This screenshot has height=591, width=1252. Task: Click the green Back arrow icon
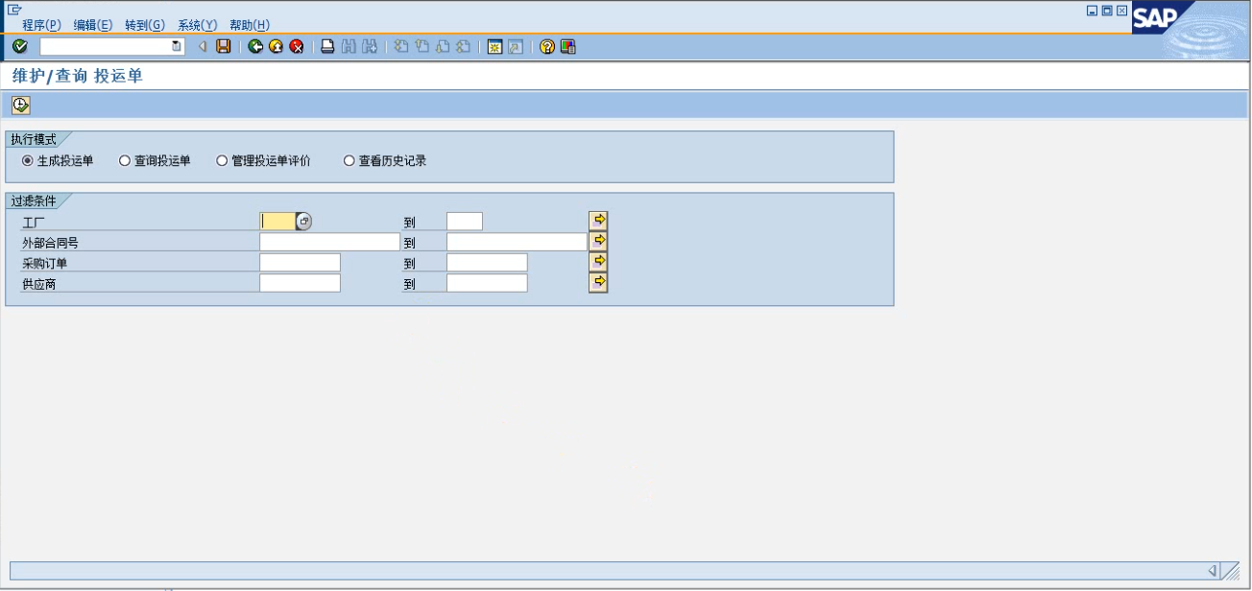click(x=255, y=46)
